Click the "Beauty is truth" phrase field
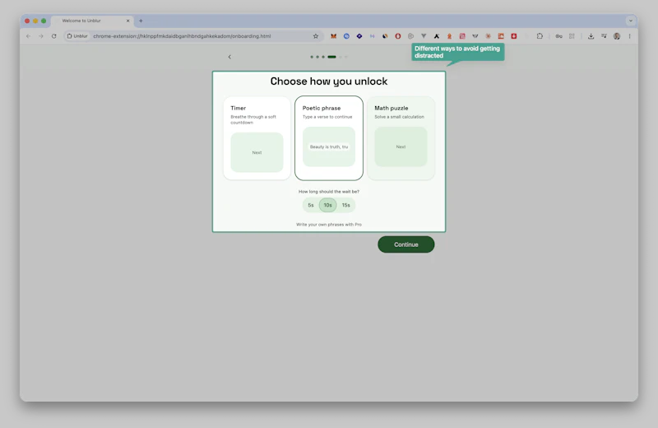Viewport: 658px width, 428px height. click(329, 147)
